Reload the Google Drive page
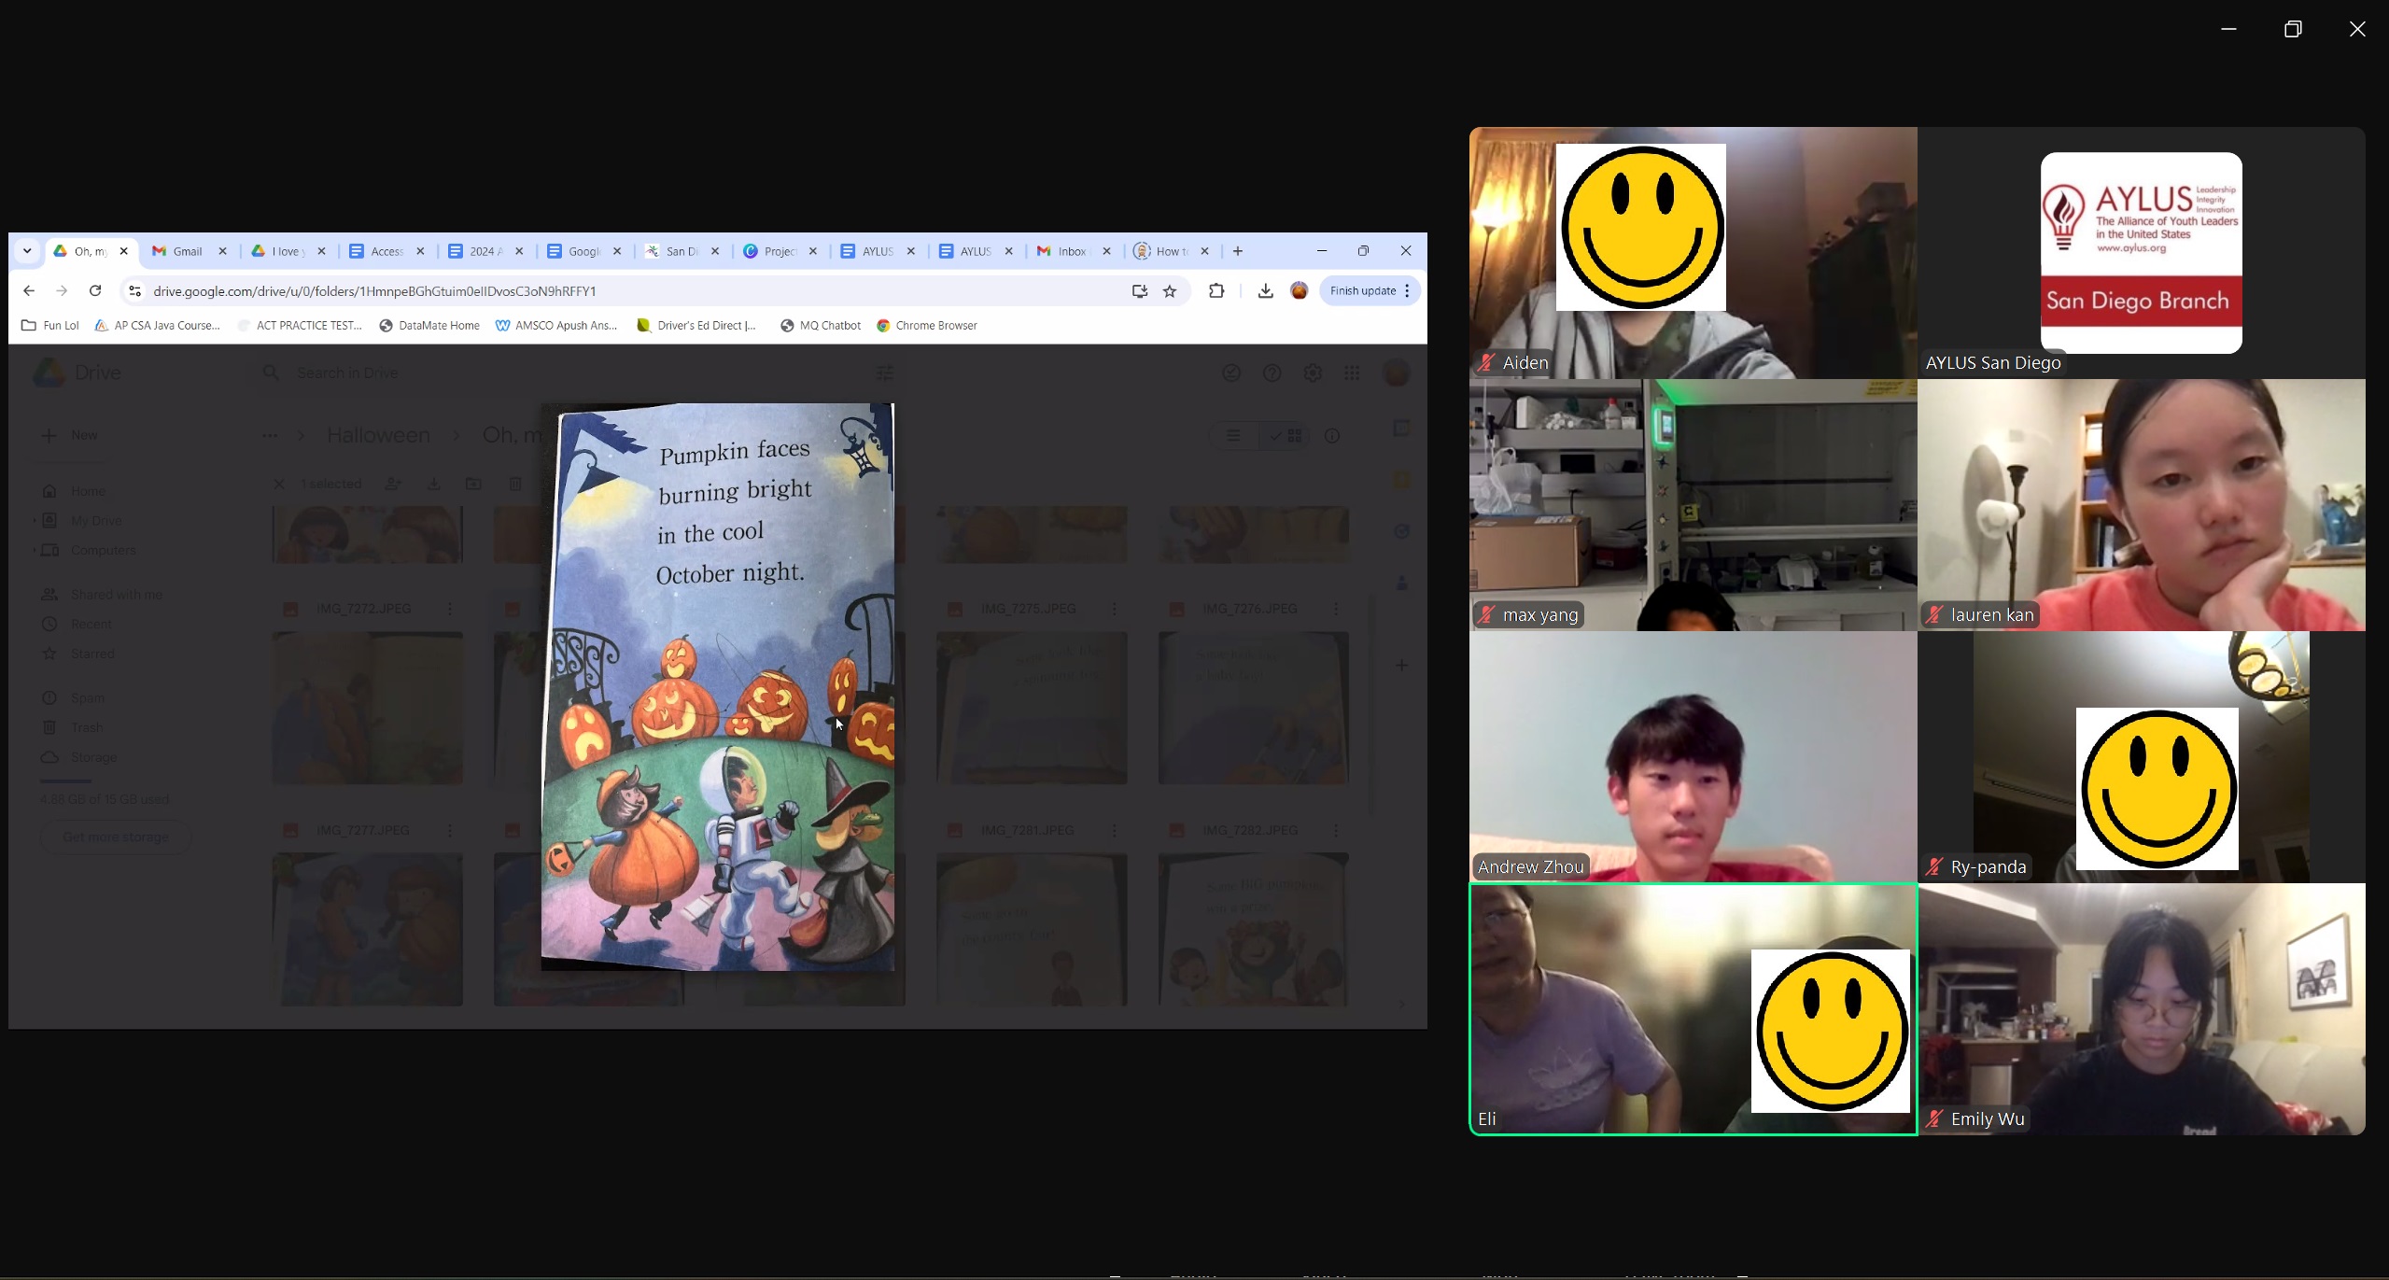 pos(95,291)
